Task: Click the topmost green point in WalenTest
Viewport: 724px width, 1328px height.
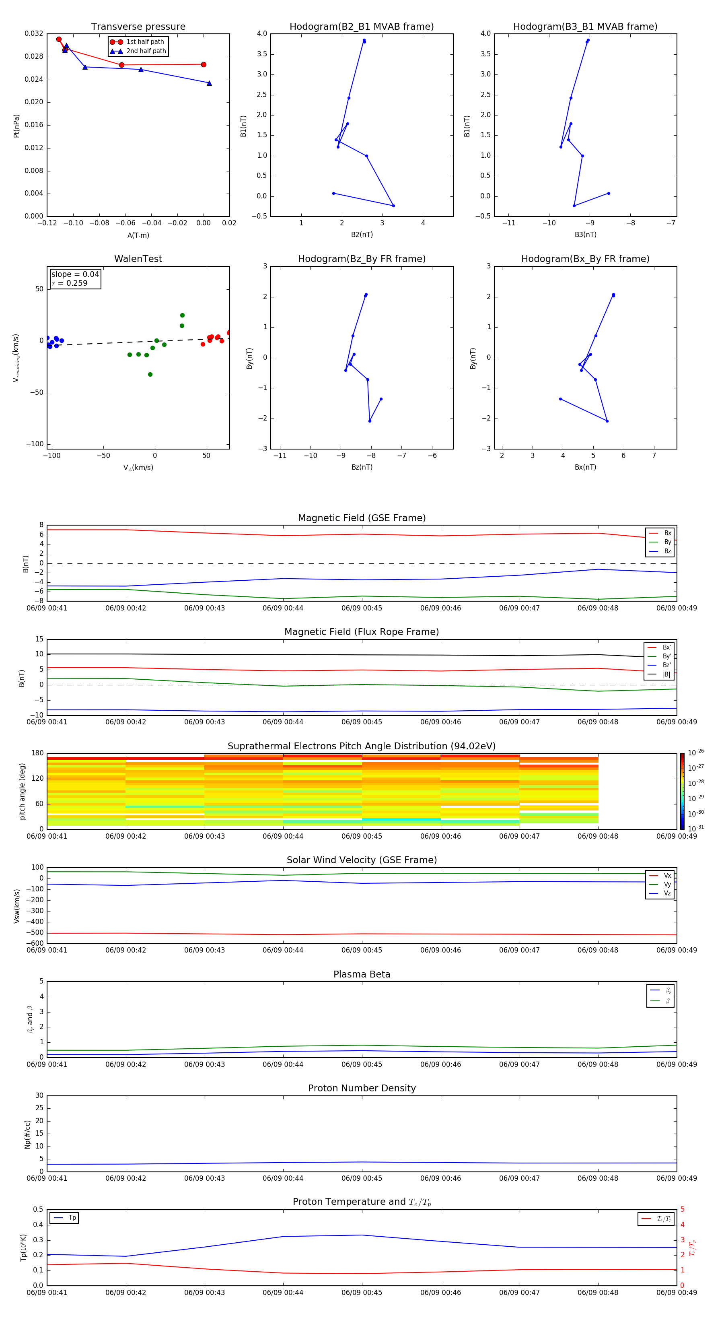Action: (x=183, y=316)
